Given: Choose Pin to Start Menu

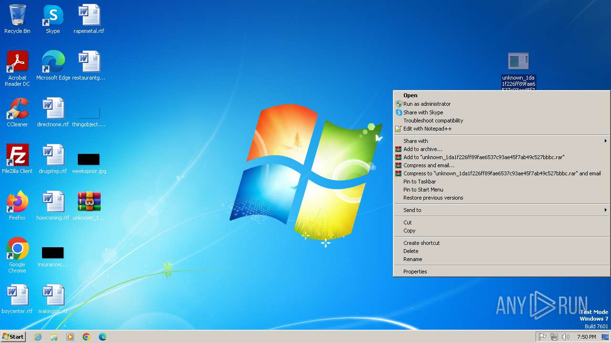Looking at the screenshot, I should tap(501, 190).
